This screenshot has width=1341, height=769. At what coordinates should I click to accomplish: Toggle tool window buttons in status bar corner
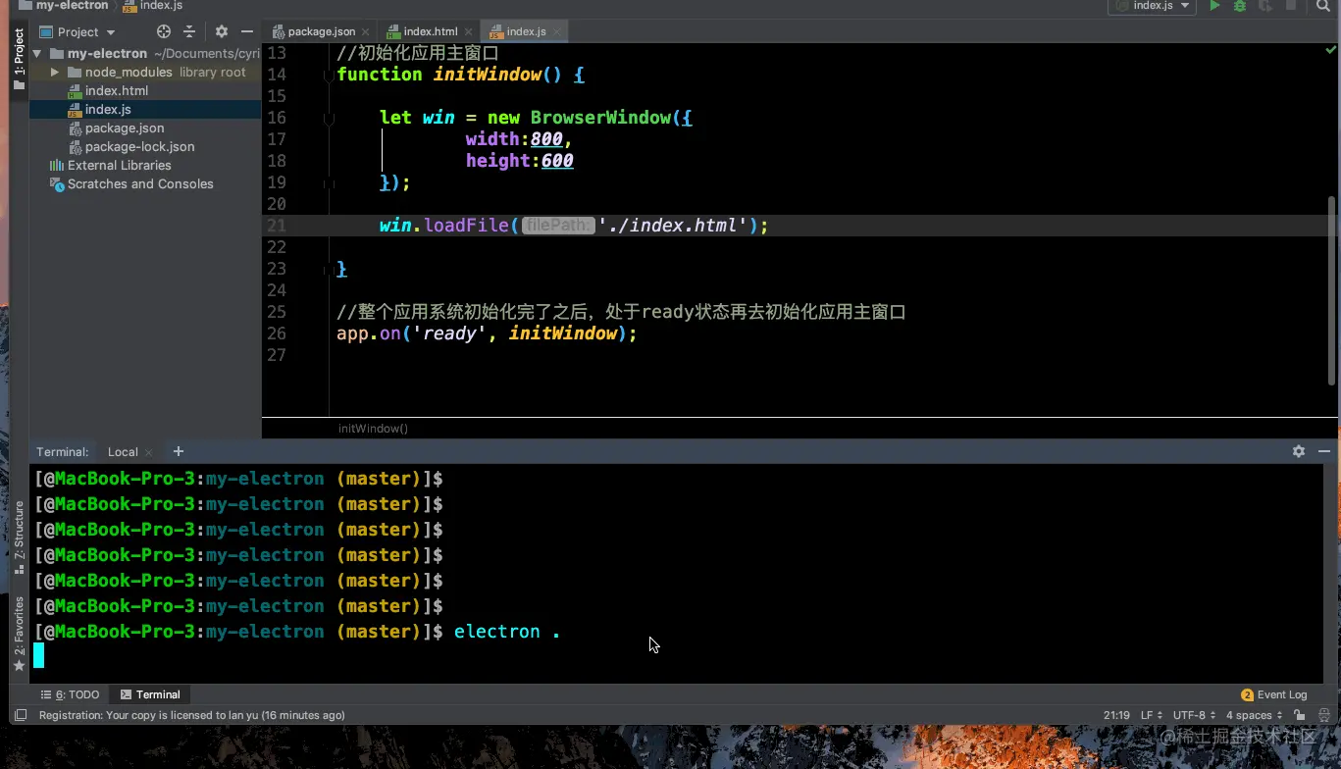tap(19, 715)
